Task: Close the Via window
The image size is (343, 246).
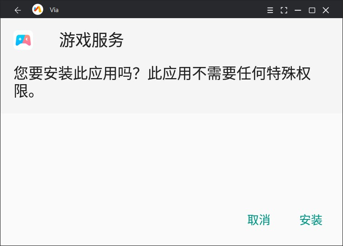Action: coord(326,10)
